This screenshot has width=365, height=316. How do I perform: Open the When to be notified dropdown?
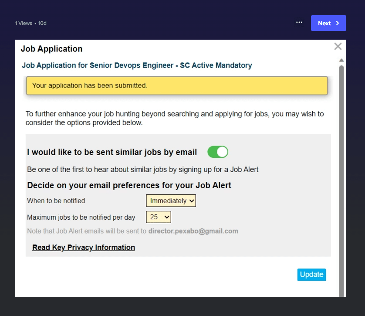pyautogui.click(x=171, y=201)
